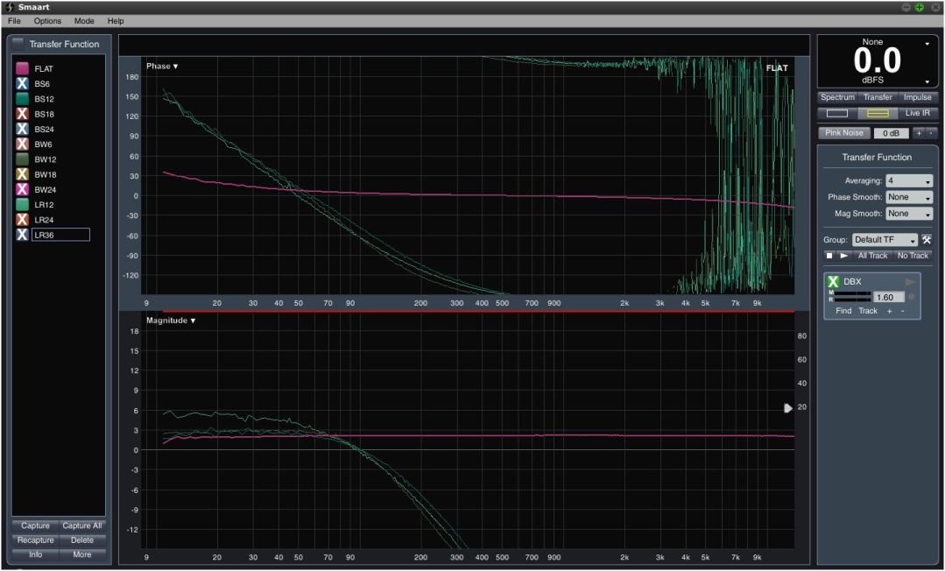Click the Smaart logo in the title bar
This screenshot has height=571, width=945.
coord(9,7)
